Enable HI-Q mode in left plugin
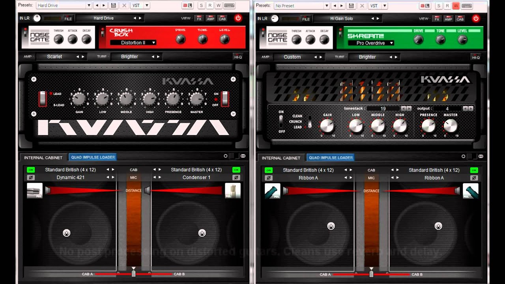Viewport: 505px width, 284px height. (x=238, y=57)
